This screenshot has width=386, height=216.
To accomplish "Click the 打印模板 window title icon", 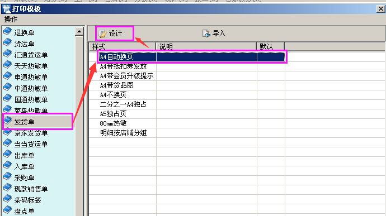I will (6, 9).
